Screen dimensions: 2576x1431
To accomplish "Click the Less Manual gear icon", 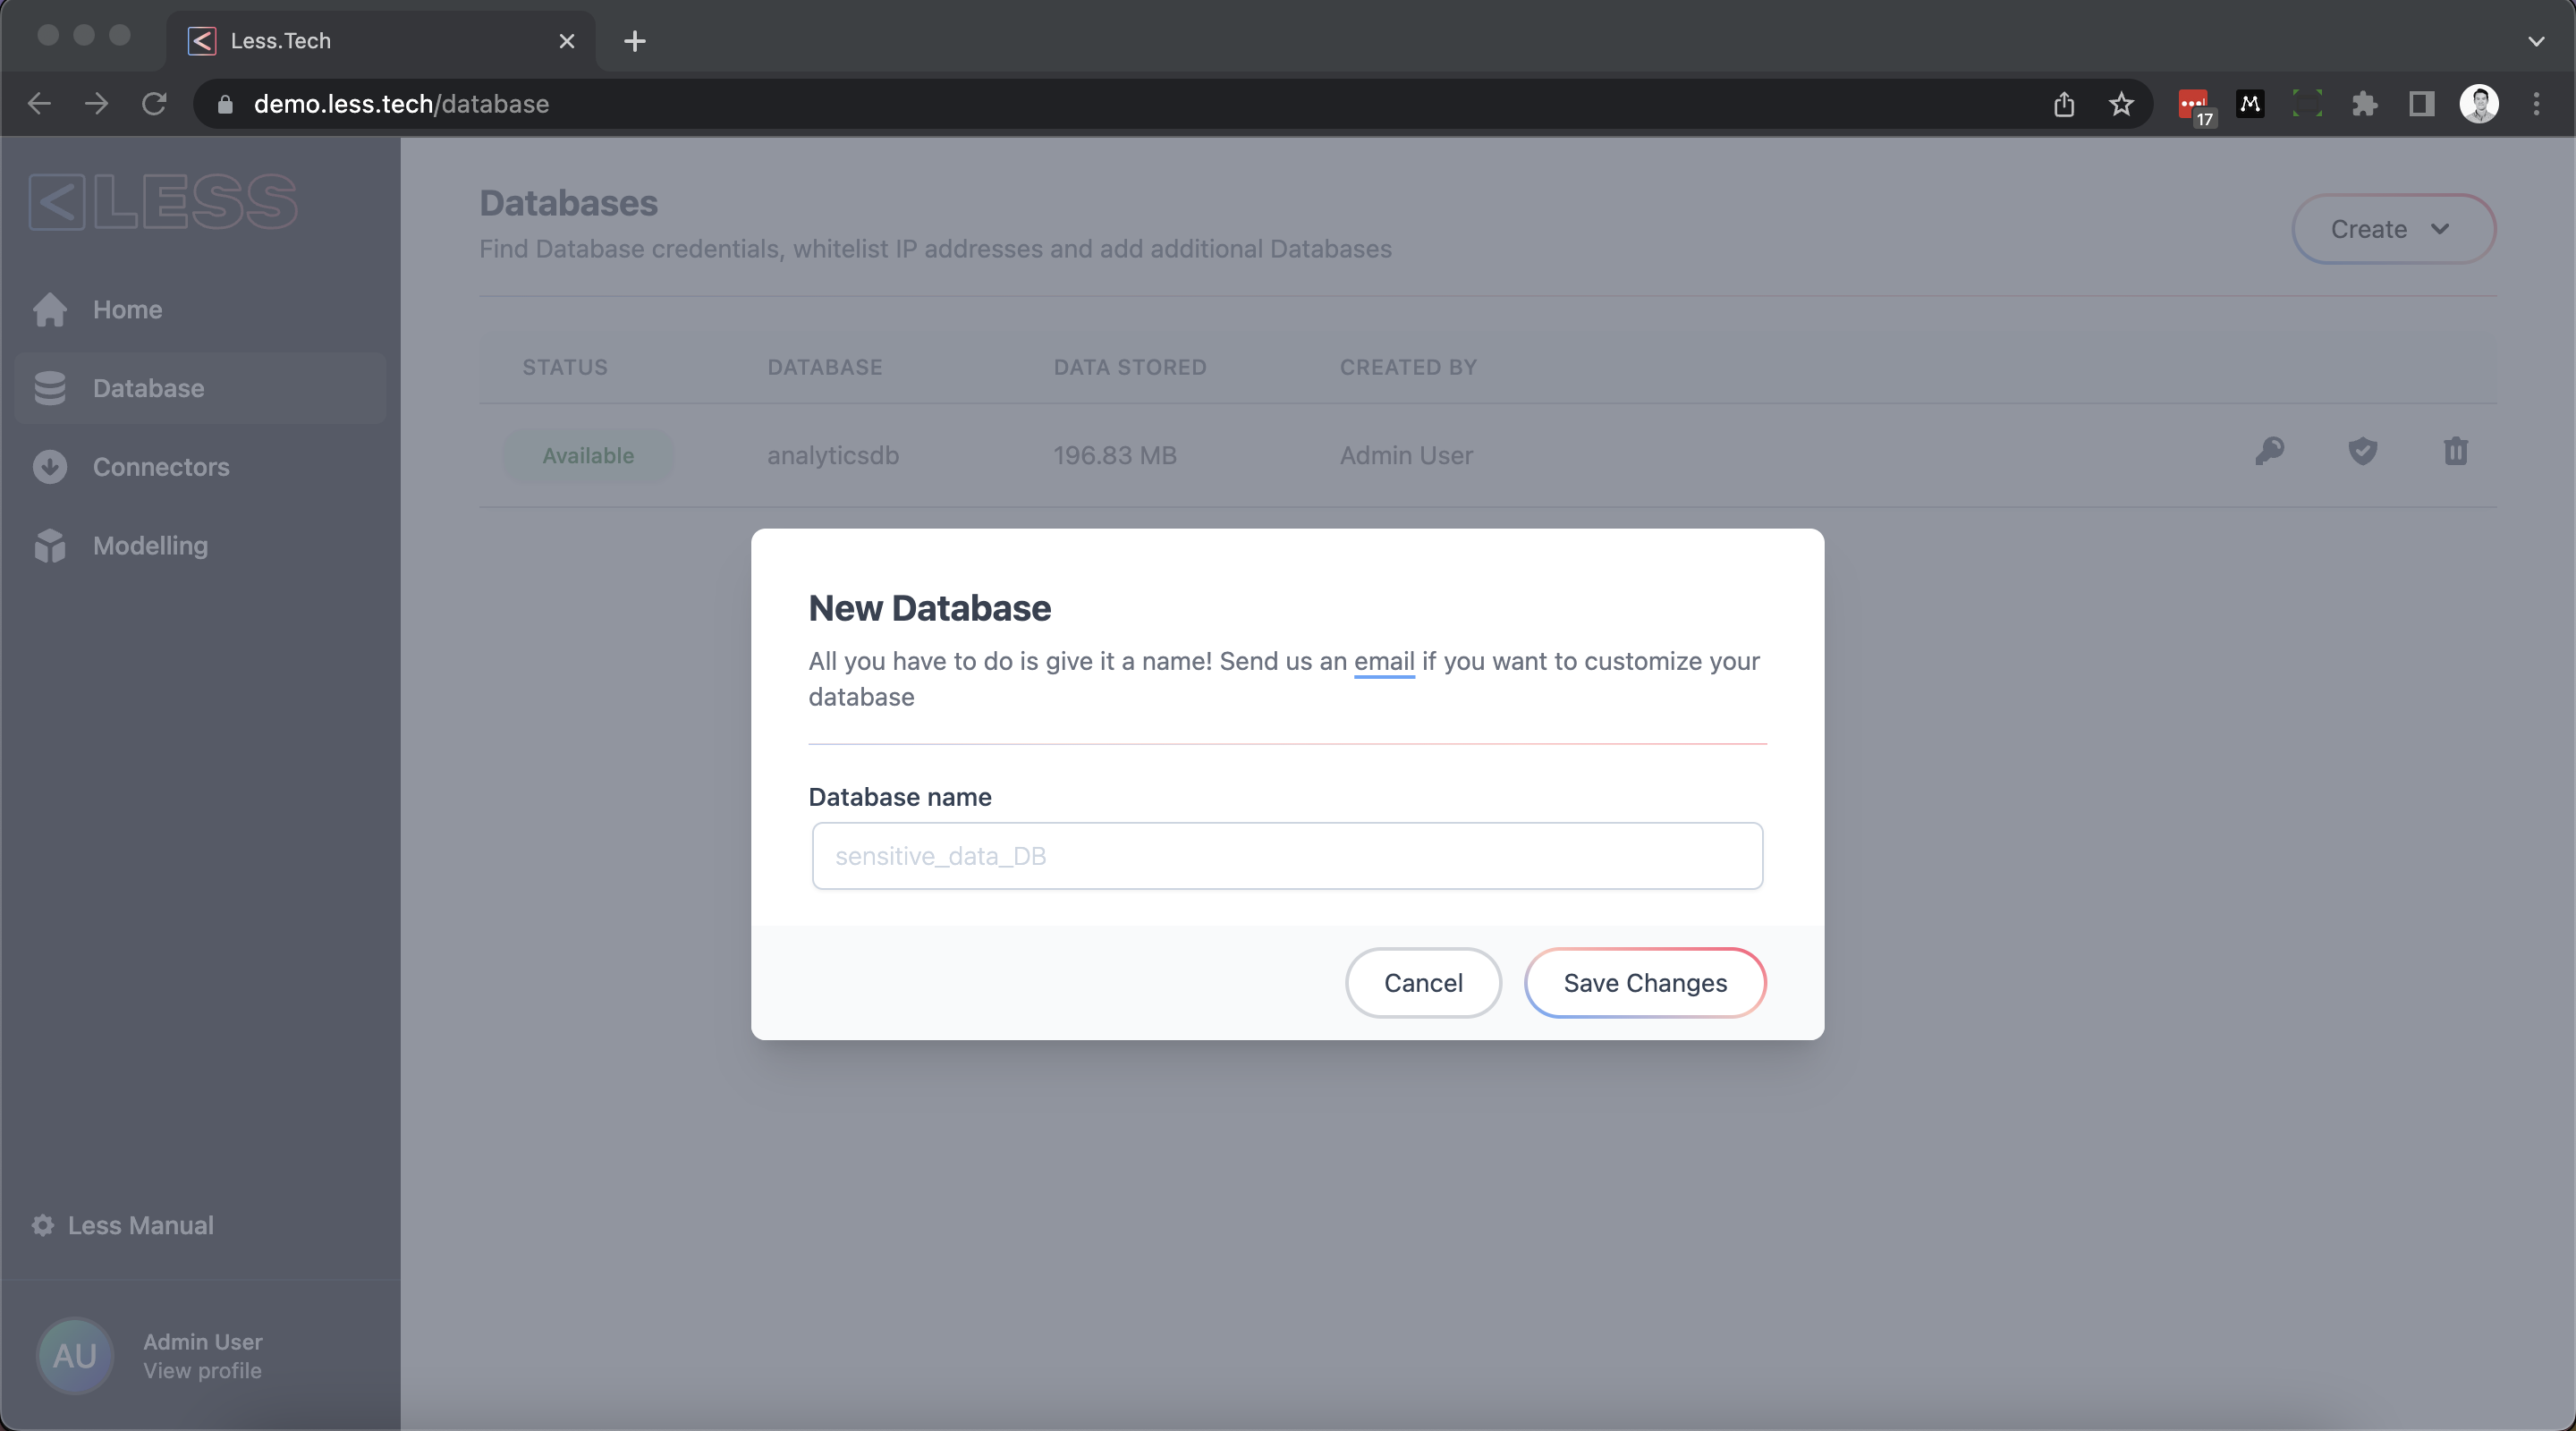I will 43,1224.
